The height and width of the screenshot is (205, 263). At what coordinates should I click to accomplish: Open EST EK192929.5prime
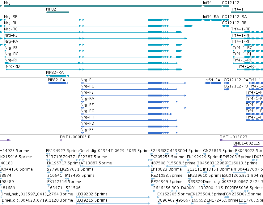pos(203,157)
